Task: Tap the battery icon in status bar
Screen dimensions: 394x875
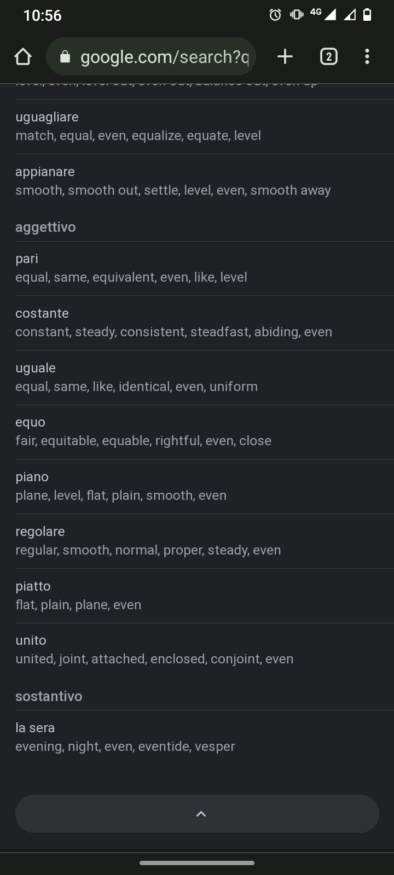Action: [x=368, y=15]
